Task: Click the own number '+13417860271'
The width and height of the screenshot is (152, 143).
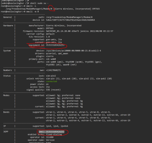Action: point(53,70)
